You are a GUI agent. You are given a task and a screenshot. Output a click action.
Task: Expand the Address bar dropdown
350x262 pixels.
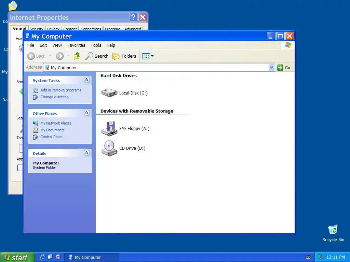pyautogui.click(x=271, y=68)
